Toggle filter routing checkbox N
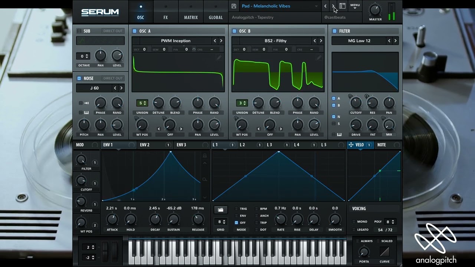Image resolution: width=475 pixels, height=267 pixels. pos(334,116)
